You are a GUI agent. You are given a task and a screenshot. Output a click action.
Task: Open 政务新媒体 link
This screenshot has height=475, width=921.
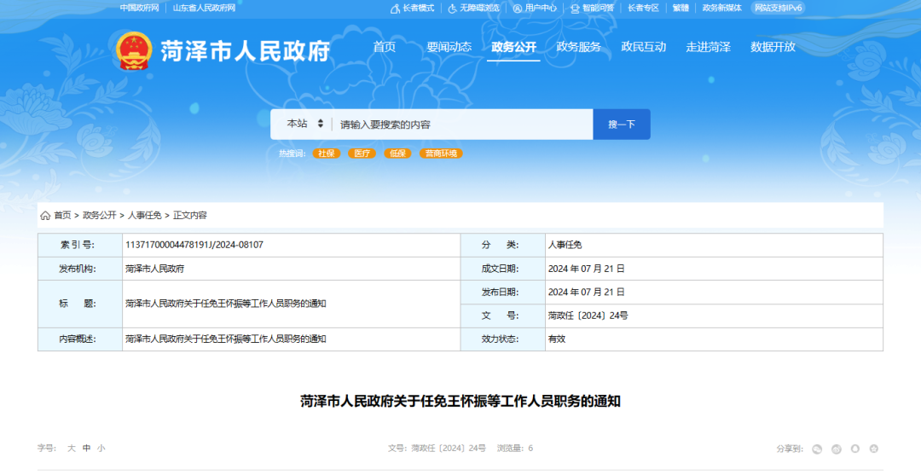[722, 9]
